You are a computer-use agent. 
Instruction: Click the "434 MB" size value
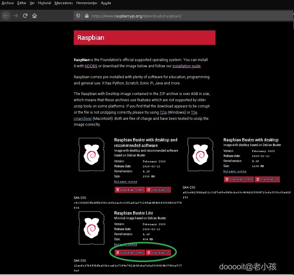point(148,239)
